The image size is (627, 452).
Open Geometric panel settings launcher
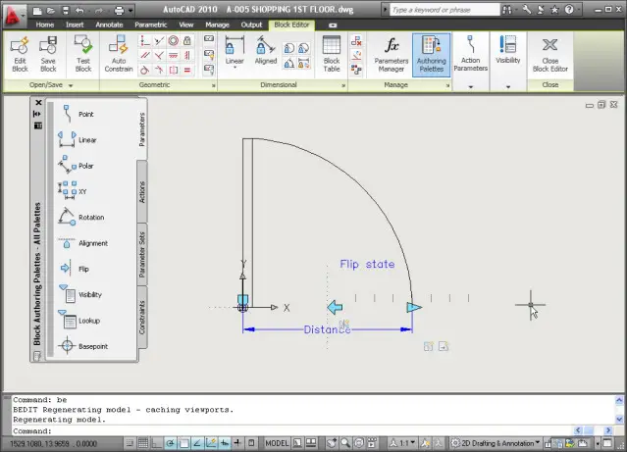click(x=214, y=85)
